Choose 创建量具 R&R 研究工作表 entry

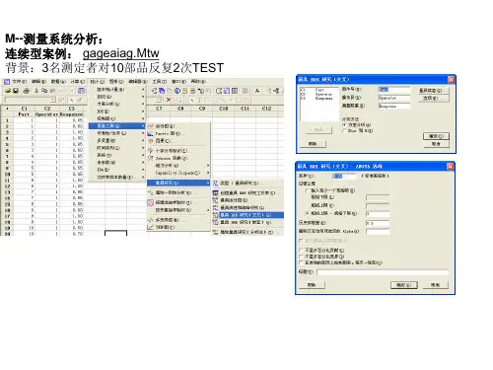click(247, 193)
